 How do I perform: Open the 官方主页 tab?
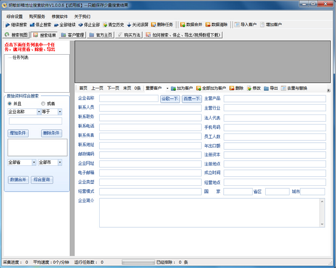(x=101, y=35)
